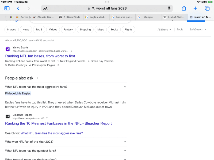Switch to the lions vs pac... tab
Viewport: 214px width, 160px height.
(123, 17)
